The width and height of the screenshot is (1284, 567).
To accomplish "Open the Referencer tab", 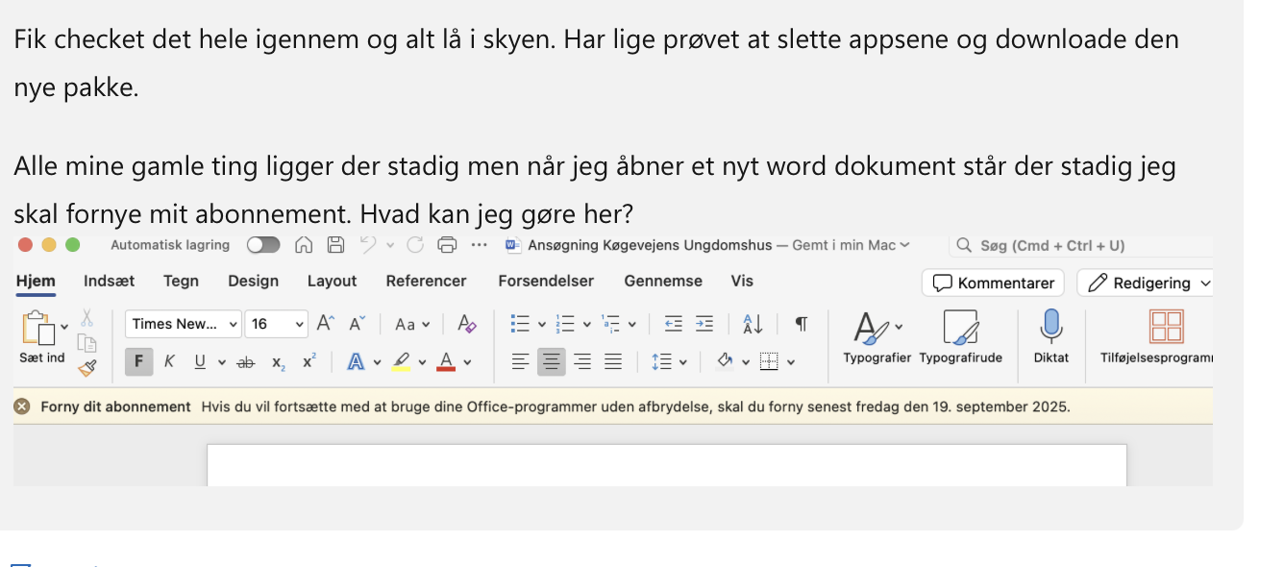I will (x=426, y=282).
